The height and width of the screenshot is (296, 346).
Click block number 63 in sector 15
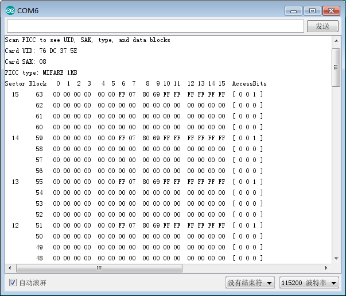[39, 94]
